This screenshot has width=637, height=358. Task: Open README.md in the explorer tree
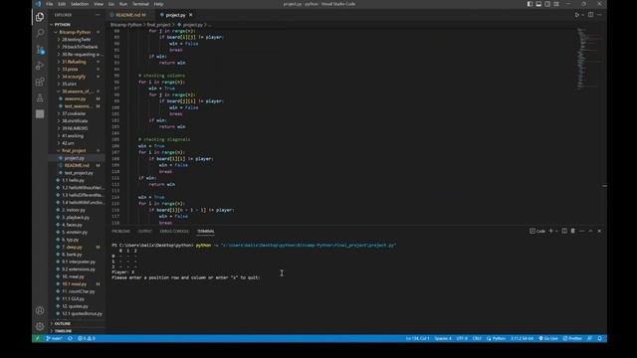click(77, 165)
